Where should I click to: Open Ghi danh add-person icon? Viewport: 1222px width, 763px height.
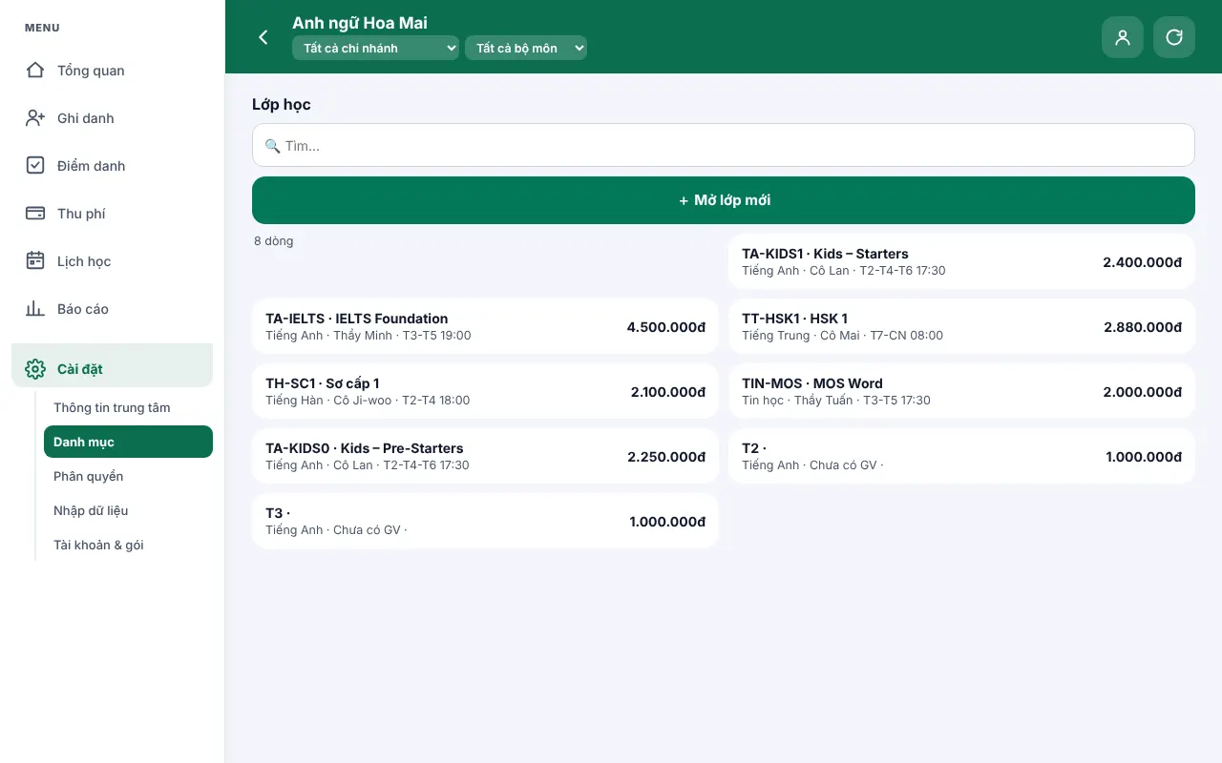pos(35,118)
